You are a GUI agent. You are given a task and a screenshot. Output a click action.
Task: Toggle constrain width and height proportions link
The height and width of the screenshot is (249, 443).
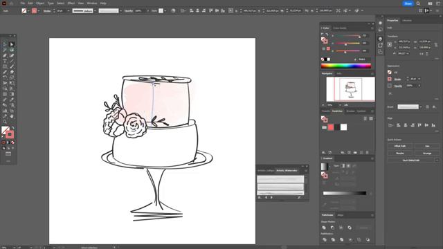click(436, 44)
